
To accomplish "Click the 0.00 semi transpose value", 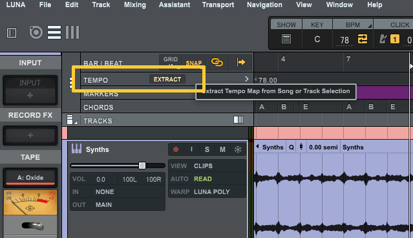I will [x=323, y=147].
